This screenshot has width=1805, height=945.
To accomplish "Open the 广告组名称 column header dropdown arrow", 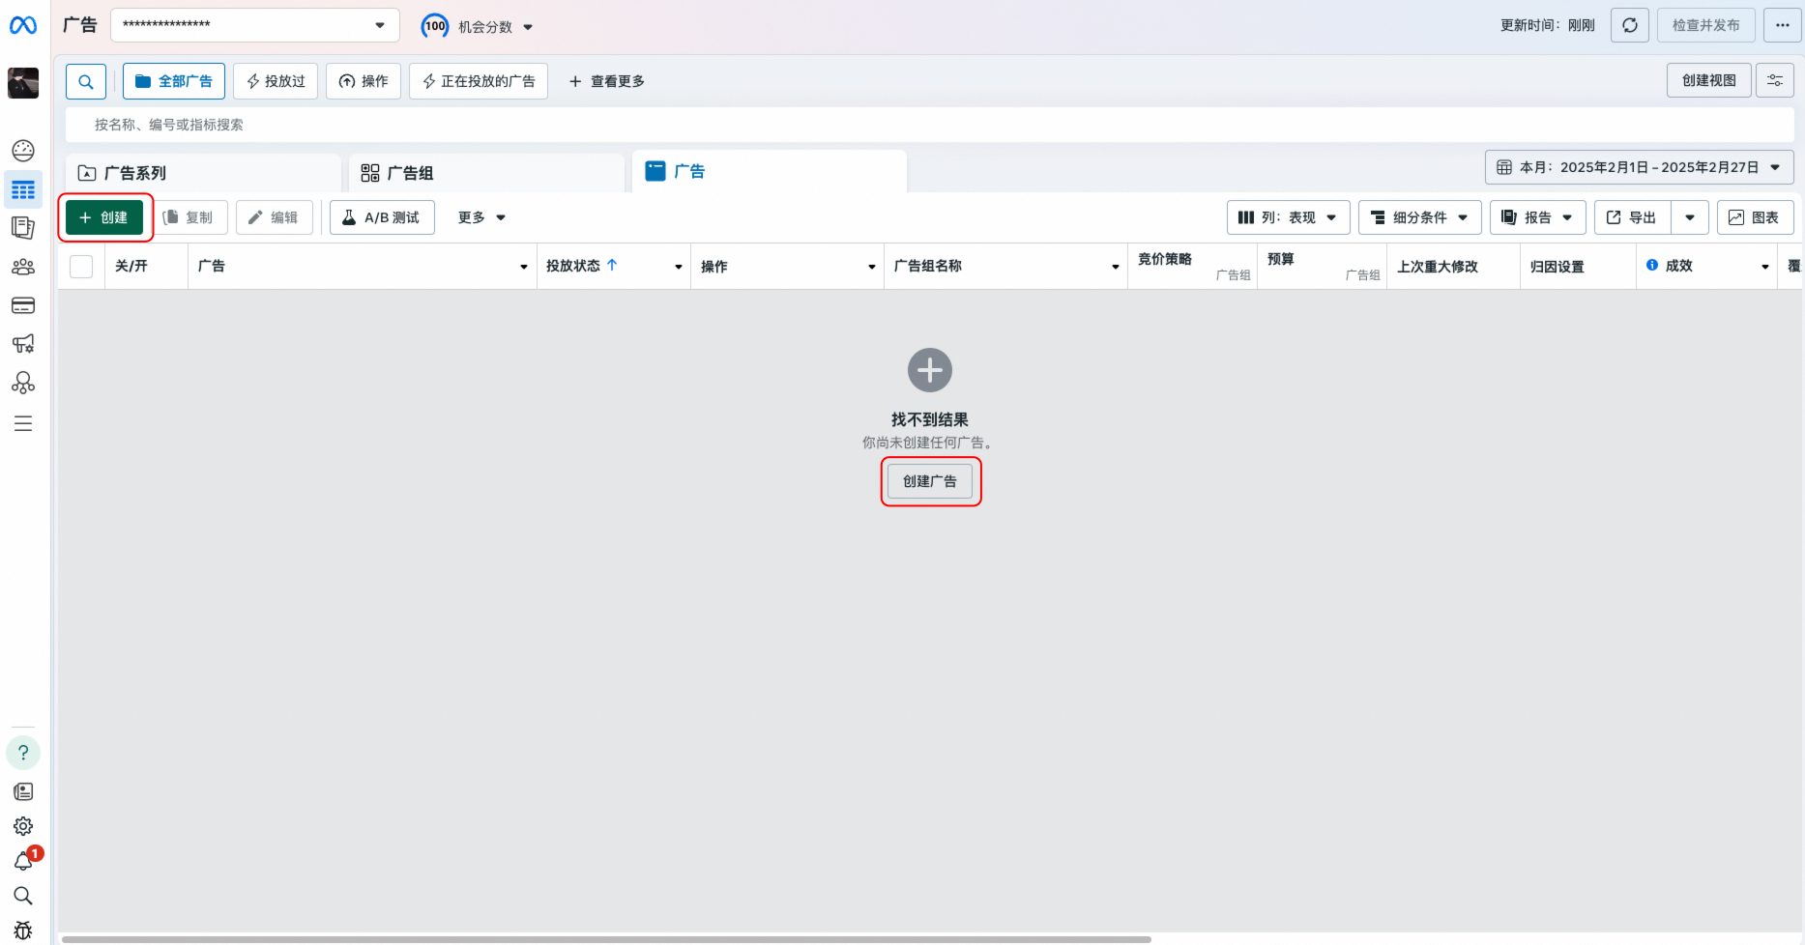I will [1116, 267].
